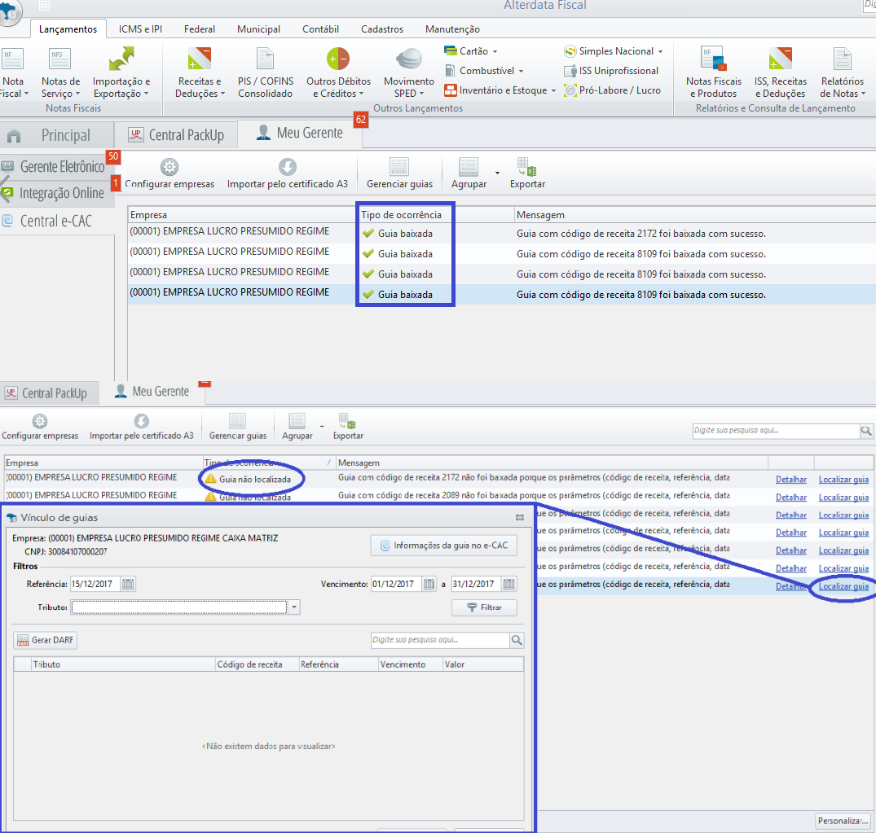Switch to the Cadastros ribbon tab
This screenshot has width=876, height=833.
[382, 29]
